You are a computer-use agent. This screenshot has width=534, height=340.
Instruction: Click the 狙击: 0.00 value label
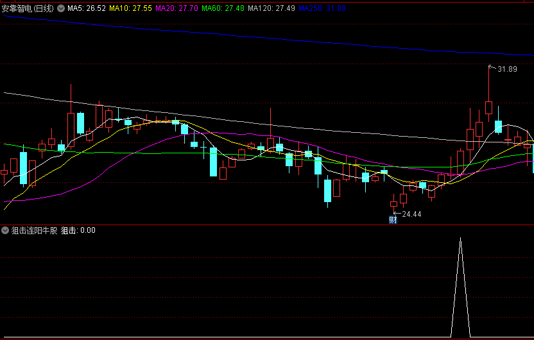coord(78,230)
